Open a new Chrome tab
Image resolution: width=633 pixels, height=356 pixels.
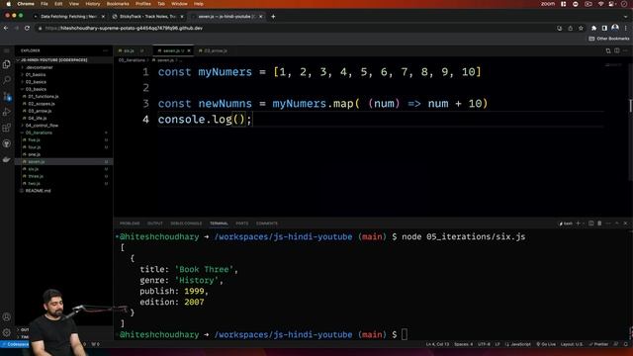pyautogui.click(x=273, y=17)
